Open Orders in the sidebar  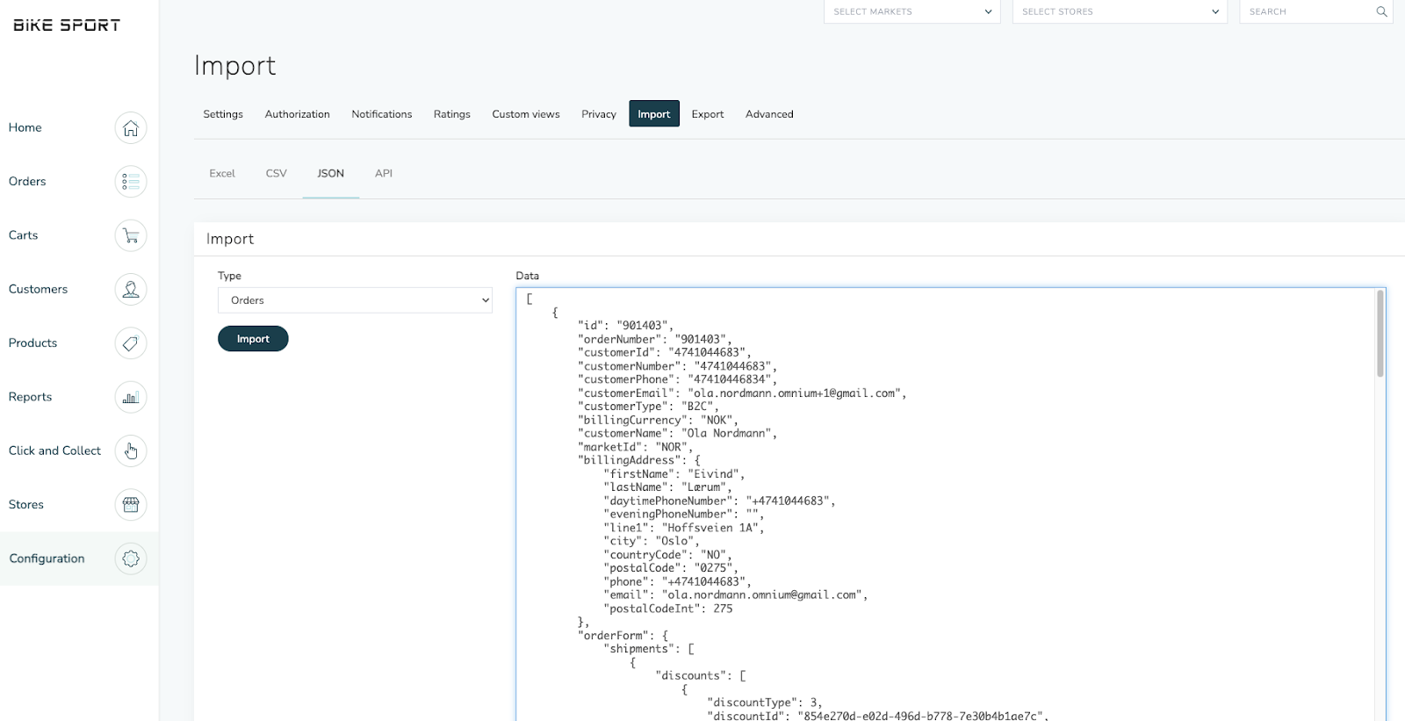(x=27, y=182)
